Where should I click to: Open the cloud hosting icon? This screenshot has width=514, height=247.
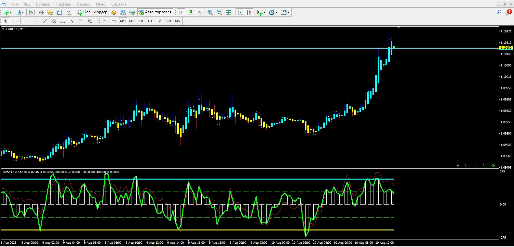(123, 12)
